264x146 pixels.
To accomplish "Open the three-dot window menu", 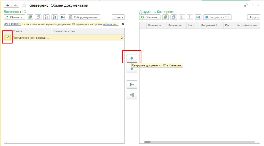I will tap(252, 5).
